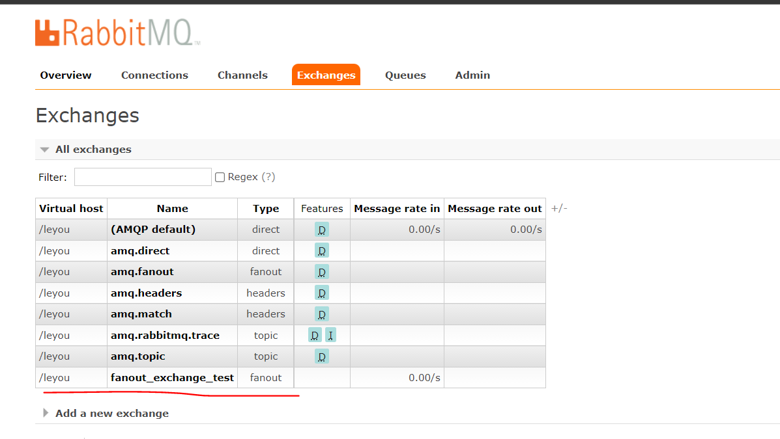
Task: Go to the Channels tab
Action: [242, 75]
